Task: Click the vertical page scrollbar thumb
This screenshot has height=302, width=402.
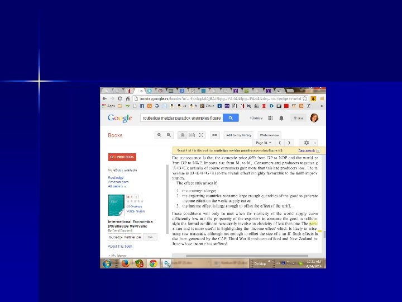Action: click(x=324, y=234)
